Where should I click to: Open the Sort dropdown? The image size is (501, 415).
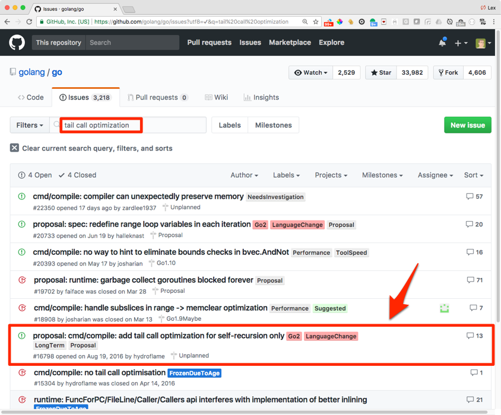pos(473,175)
